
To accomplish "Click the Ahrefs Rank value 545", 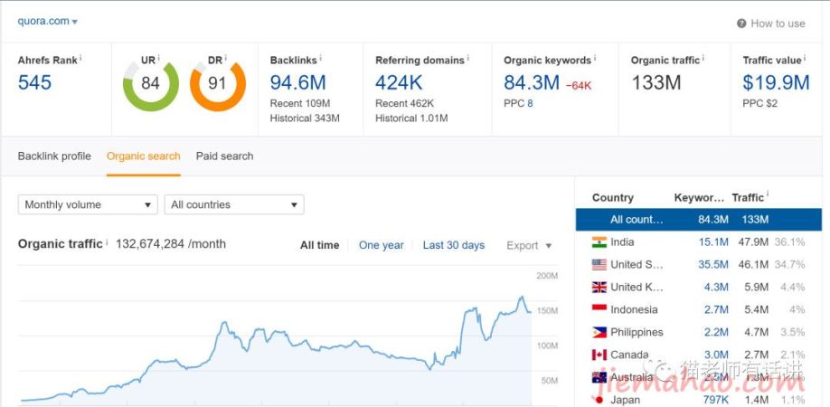I will (x=34, y=82).
